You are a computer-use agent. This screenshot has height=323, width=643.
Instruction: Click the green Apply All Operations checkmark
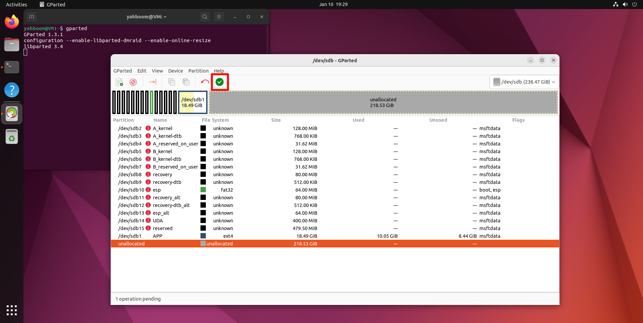220,82
